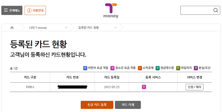Click the 카드 번호 column header

(72, 77)
